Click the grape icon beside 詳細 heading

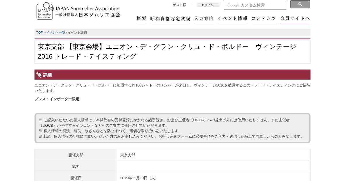pos(39,75)
